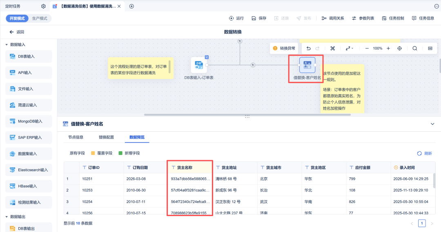441x232 pixels.
Task: Open 调用关系 view
Action: tap(333, 18)
